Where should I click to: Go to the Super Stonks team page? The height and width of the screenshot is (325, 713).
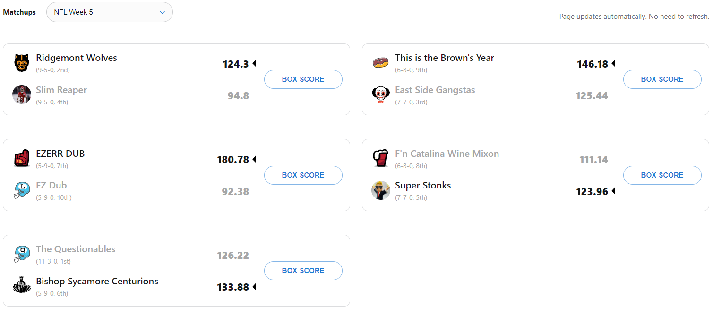(x=423, y=186)
